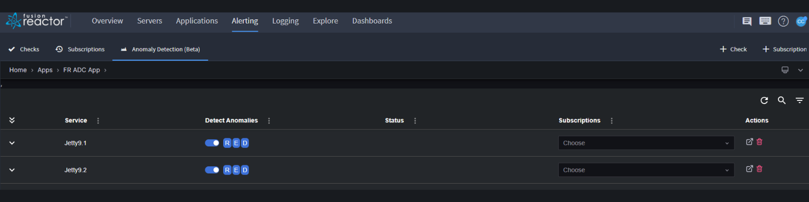The height and width of the screenshot is (202, 809).
Task: Open the chat messages icon
Action: 747,21
